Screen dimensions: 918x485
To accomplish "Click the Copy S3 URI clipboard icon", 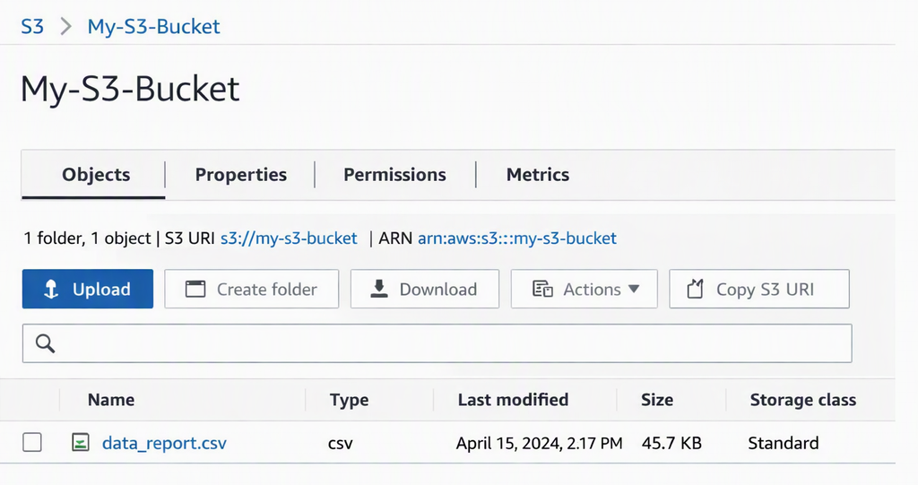I will click(x=695, y=289).
